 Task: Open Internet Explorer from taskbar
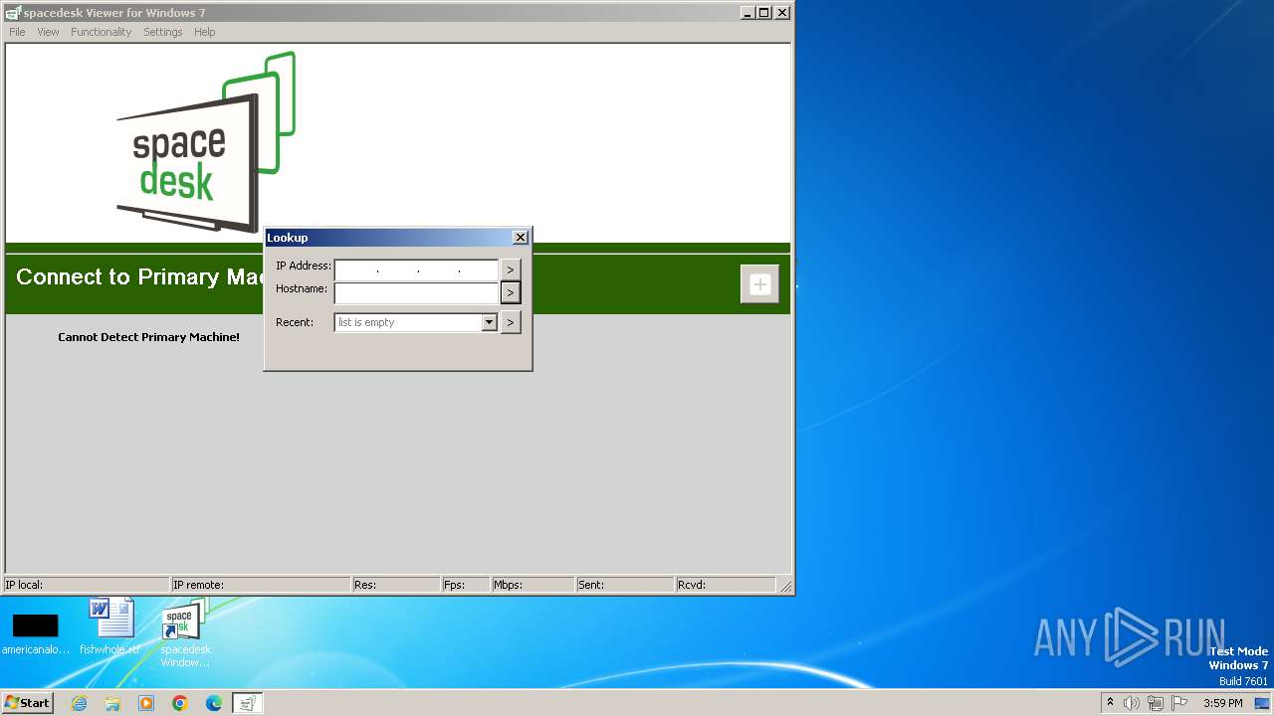79,703
